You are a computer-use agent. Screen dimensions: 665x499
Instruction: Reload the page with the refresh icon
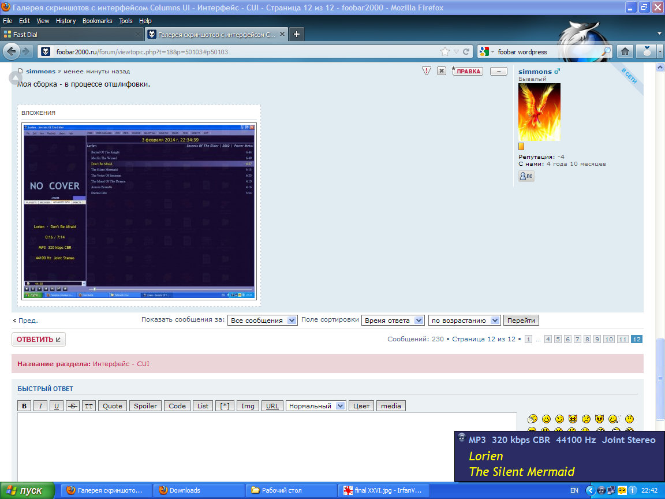466,51
